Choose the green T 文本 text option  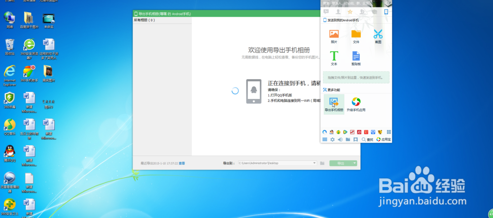334,59
